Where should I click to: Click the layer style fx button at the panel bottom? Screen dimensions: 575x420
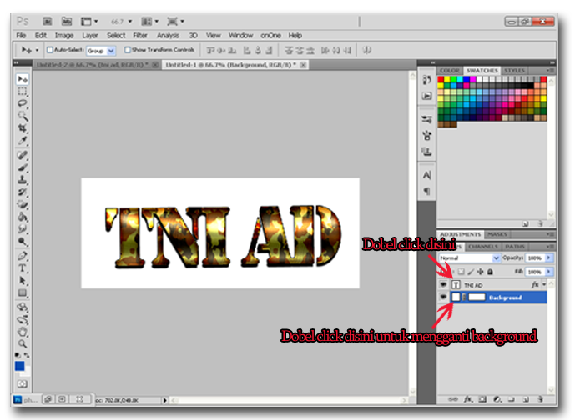(468, 399)
